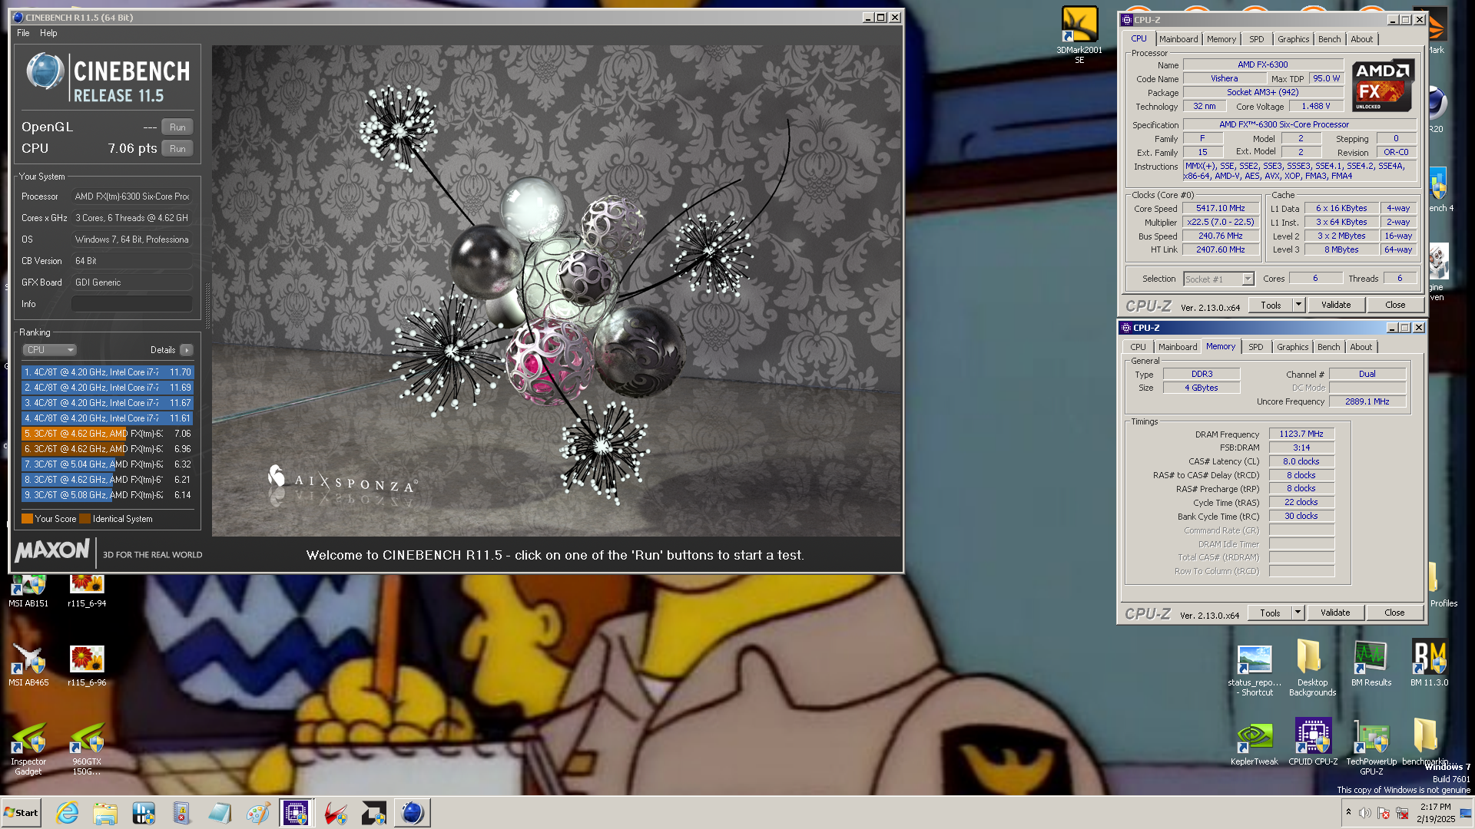Launch the TechPowerUp GPU-Z shortcut

[1371, 748]
